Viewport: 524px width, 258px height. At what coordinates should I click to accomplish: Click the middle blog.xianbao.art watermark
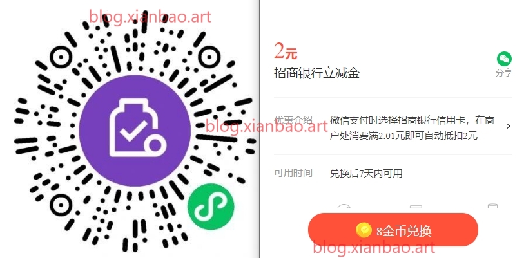[x=266, y=126]
